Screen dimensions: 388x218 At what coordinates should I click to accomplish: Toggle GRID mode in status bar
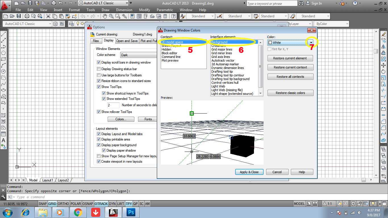[x=52, y=204]
